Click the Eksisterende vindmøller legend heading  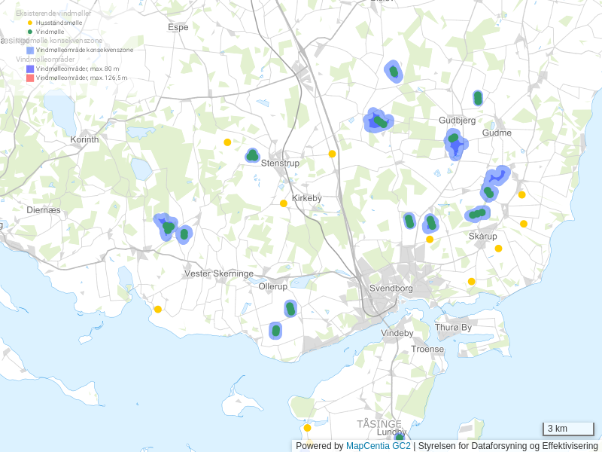[54, 13]
